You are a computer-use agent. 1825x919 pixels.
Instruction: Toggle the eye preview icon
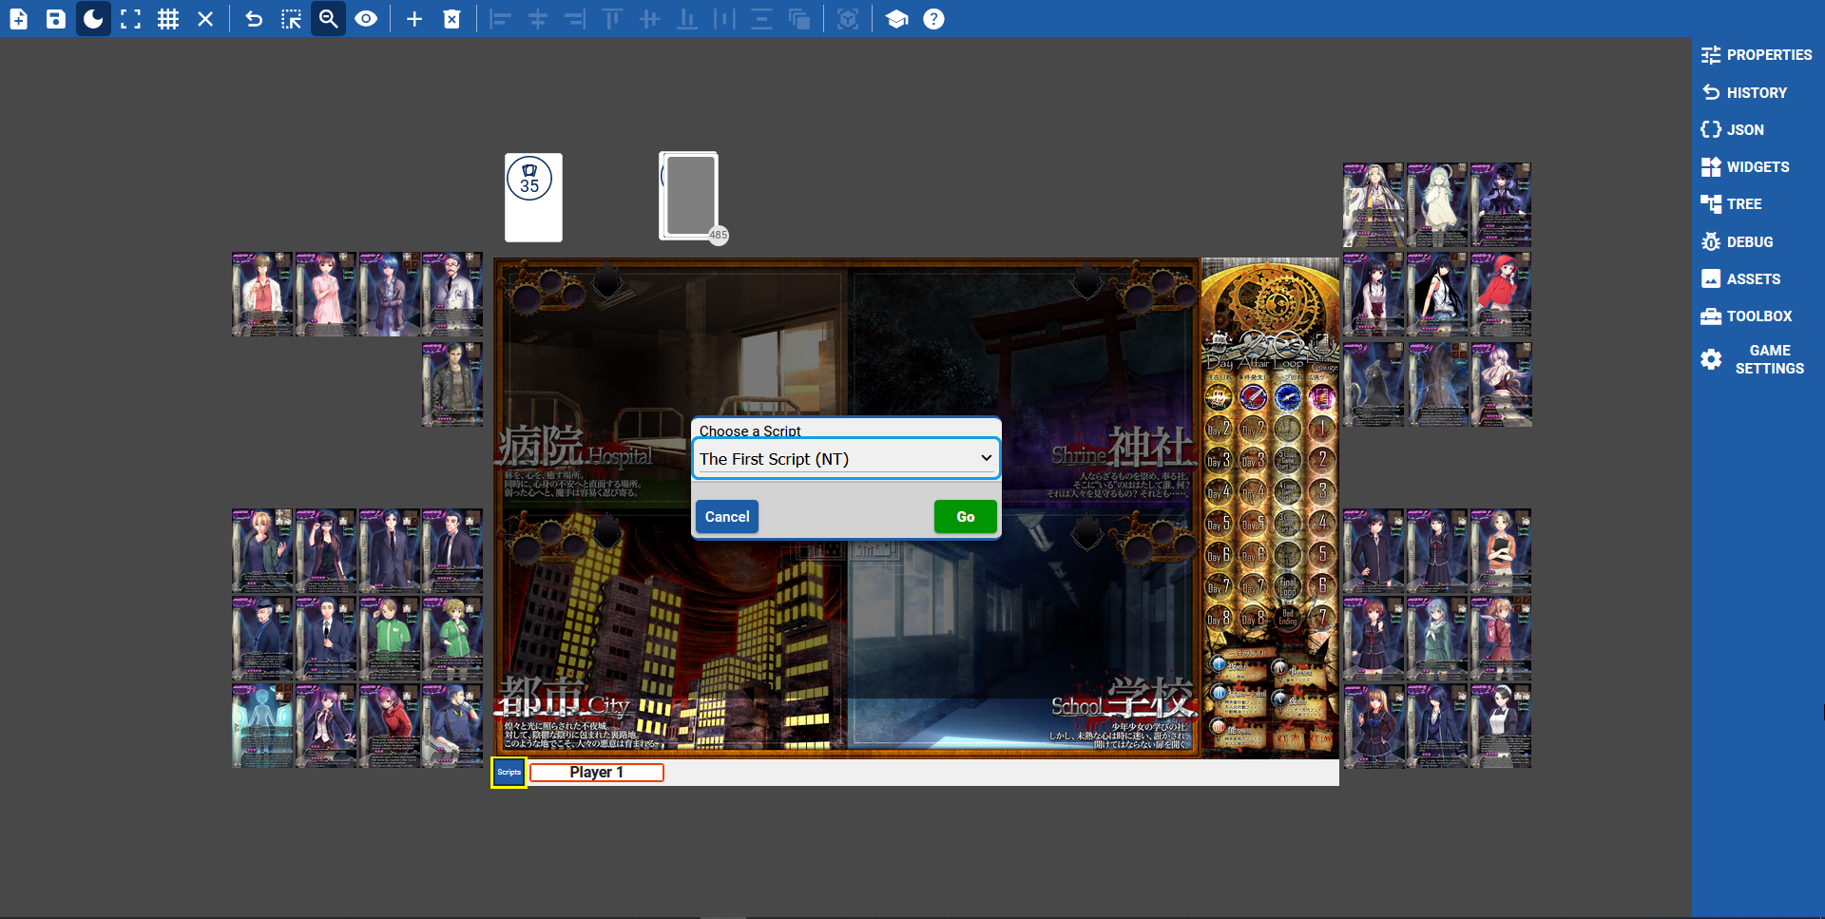(366, 19)
